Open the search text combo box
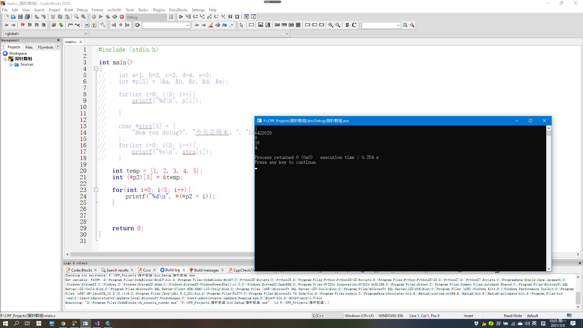This screenshot has height=328, width=583. (166, 25)
